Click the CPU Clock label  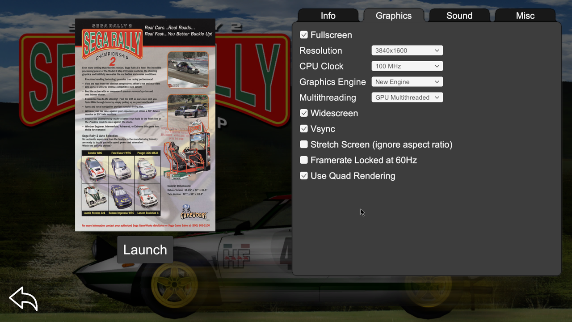click(321, 66)
